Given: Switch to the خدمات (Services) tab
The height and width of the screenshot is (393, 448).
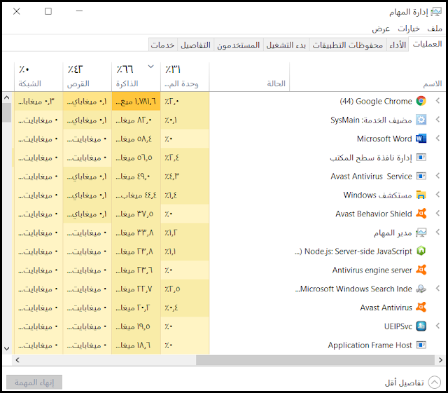Looking at the screenshot, I should pos(162,45).
